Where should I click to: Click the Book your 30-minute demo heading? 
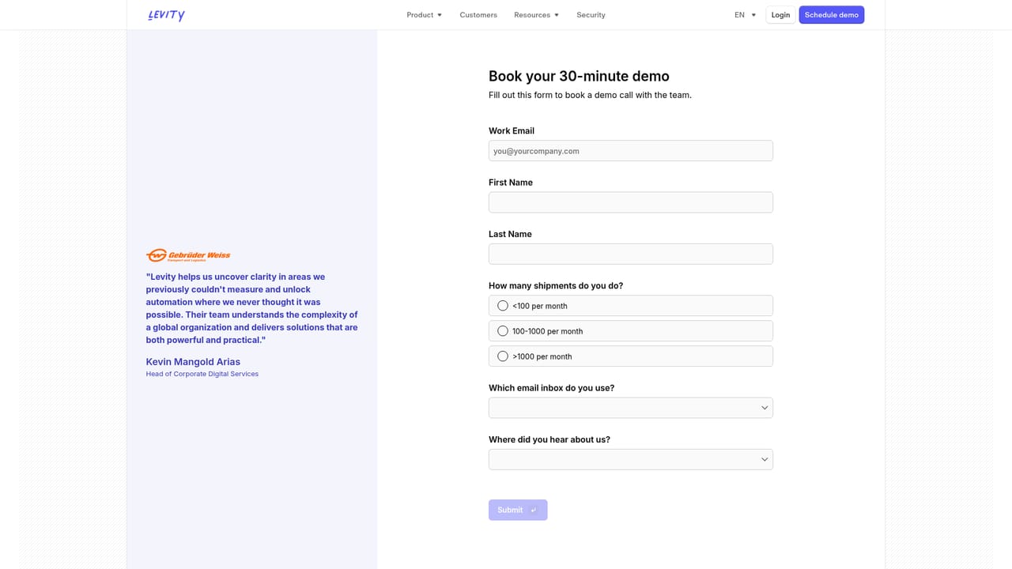click(579, 76)
